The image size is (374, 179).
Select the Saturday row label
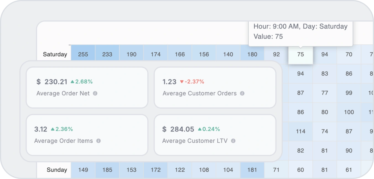coord(55,54)
